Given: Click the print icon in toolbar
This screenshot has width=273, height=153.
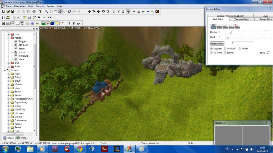Looking at the screenshot, I should point(34,12).
